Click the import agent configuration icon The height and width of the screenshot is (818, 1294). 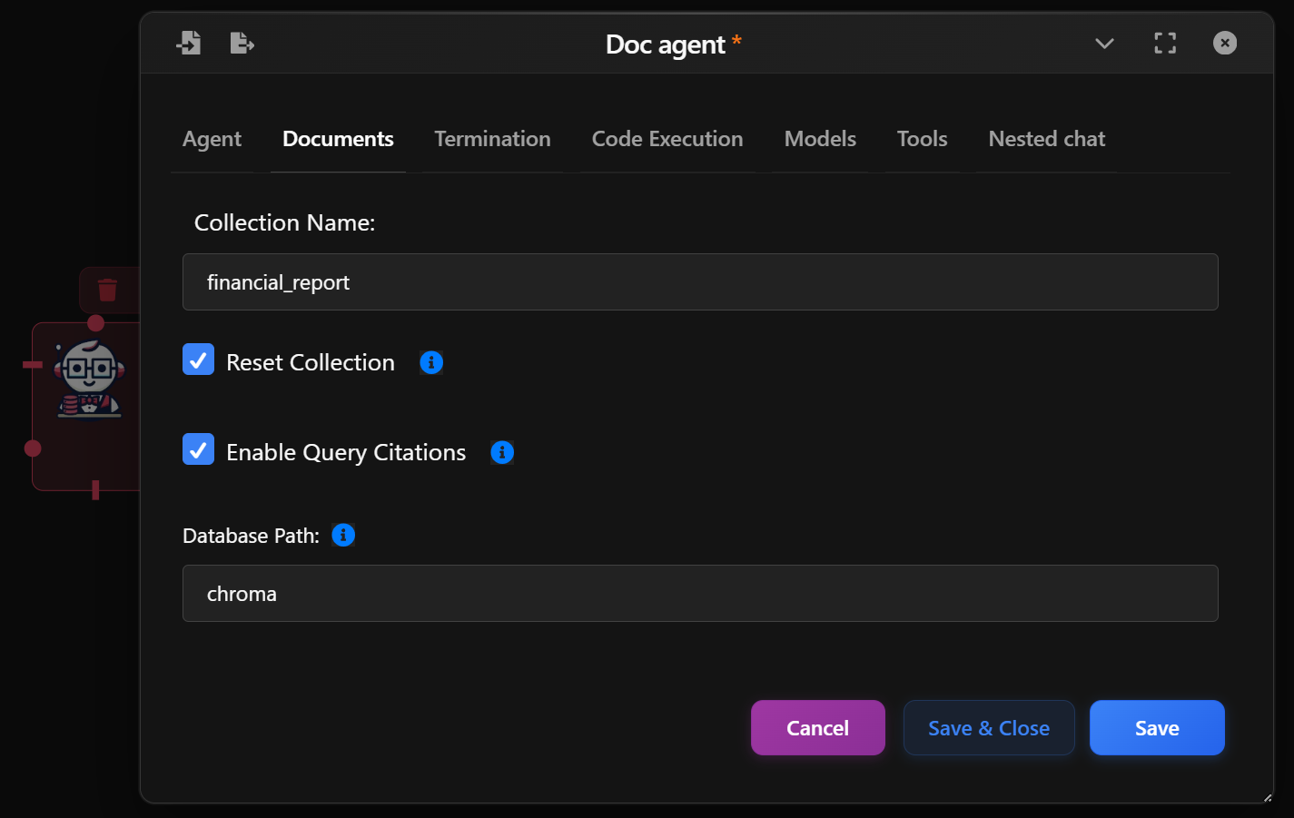tap(189, 42)
